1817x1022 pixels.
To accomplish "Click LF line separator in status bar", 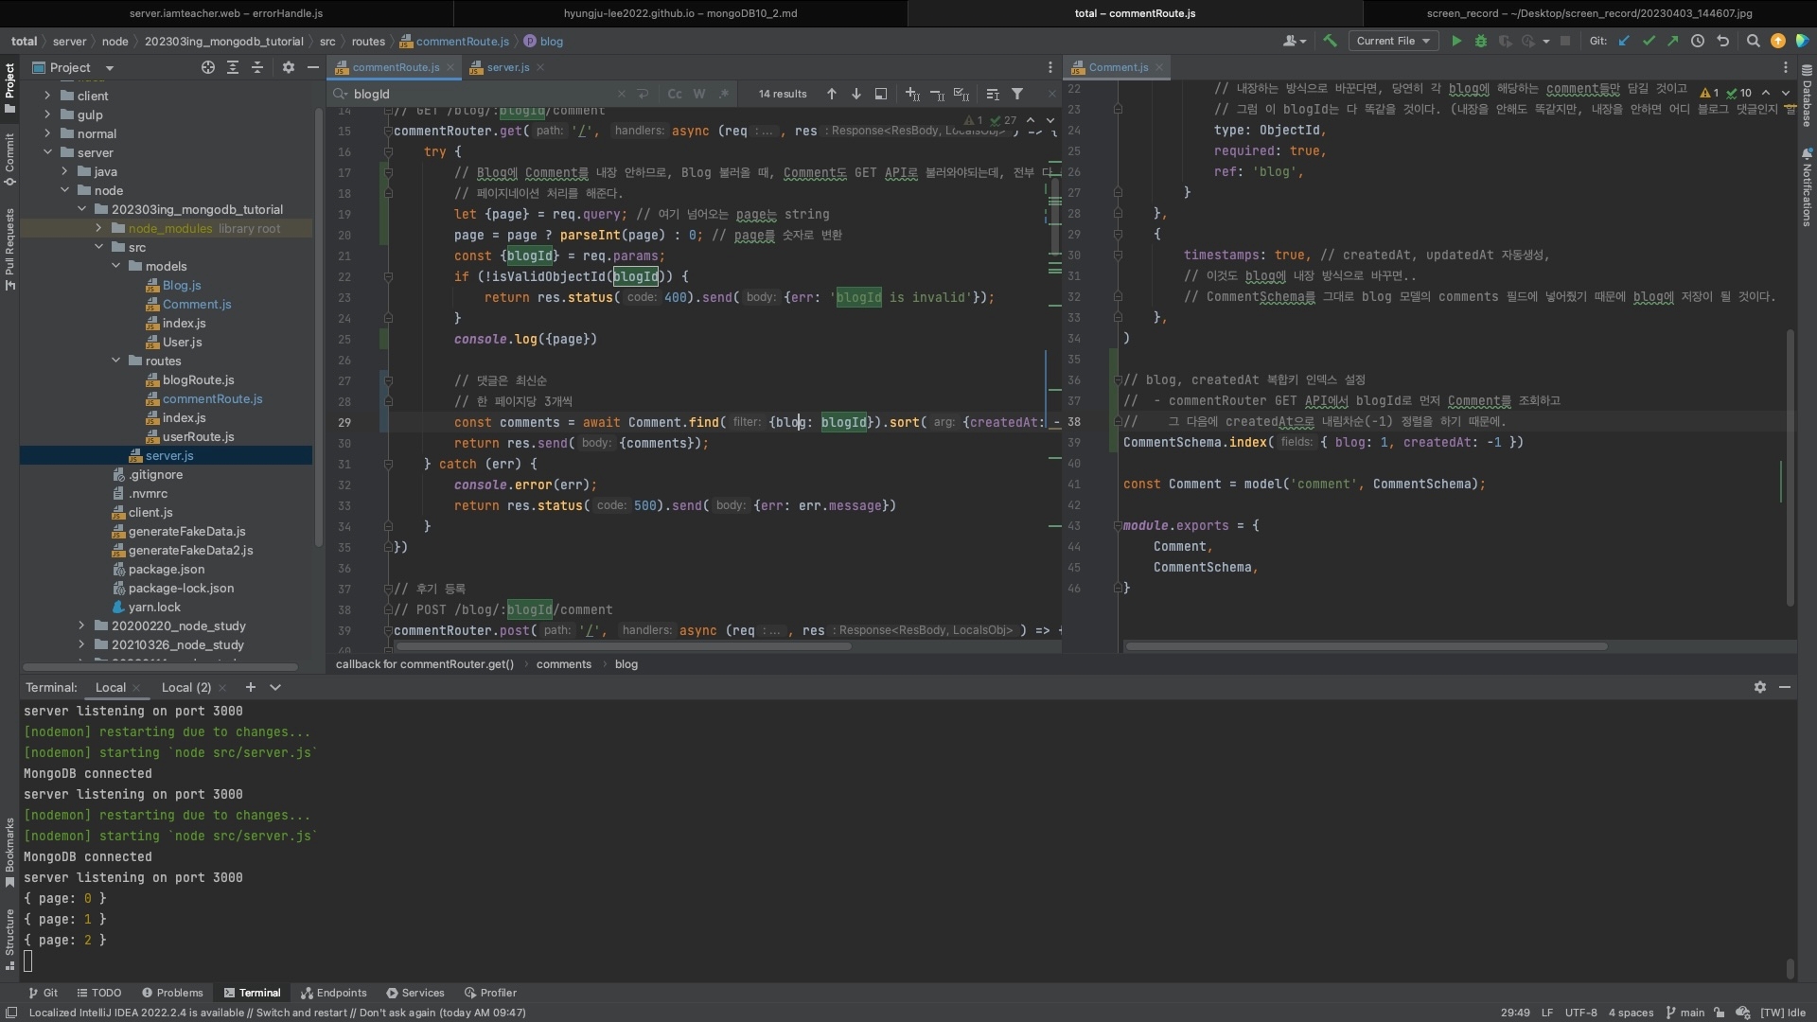I will (1546, 1013).
